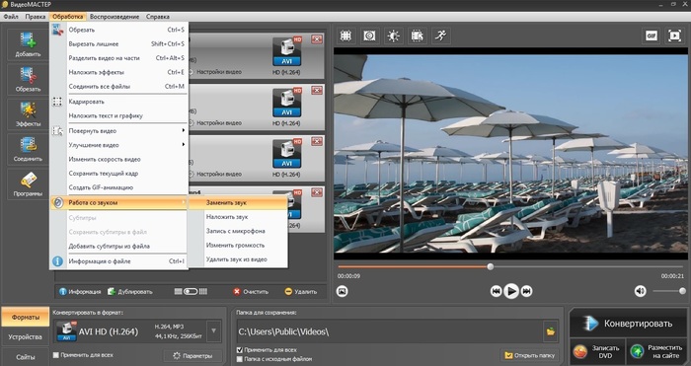Click the Добавить video icon in sidebar
Viewport: 691px width, 366px height.
coord(28,44)
